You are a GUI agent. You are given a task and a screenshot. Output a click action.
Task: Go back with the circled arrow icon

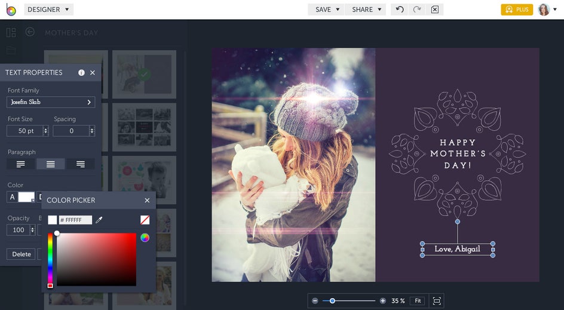tap(30, 32)
